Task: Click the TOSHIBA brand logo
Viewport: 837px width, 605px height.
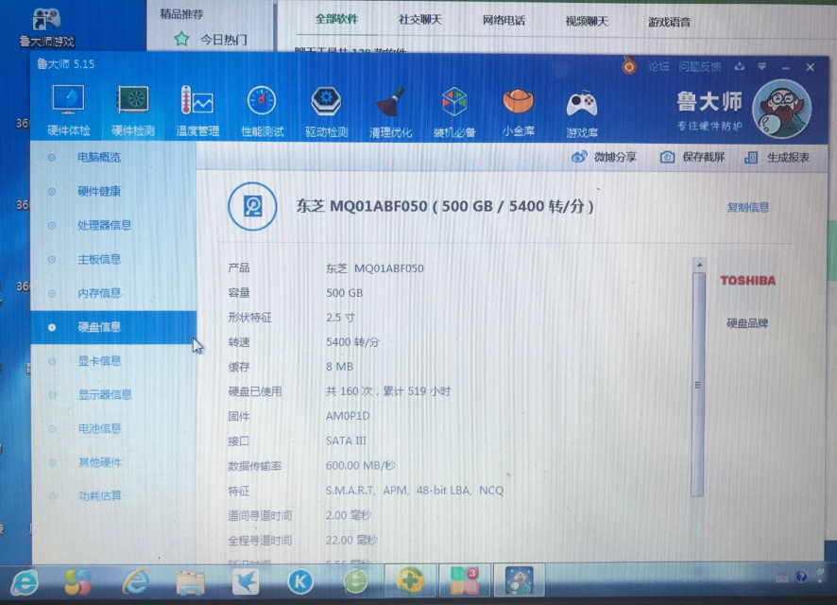Action: [x=747, y=281]
